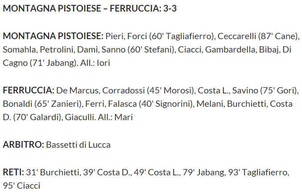Click the coach name Mari
The height and width of the screenshot is (194, 302).
pos(124,117)
